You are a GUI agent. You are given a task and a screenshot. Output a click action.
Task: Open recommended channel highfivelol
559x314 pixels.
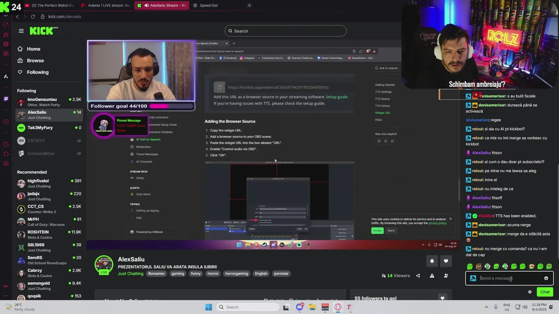tap(49, 184)
